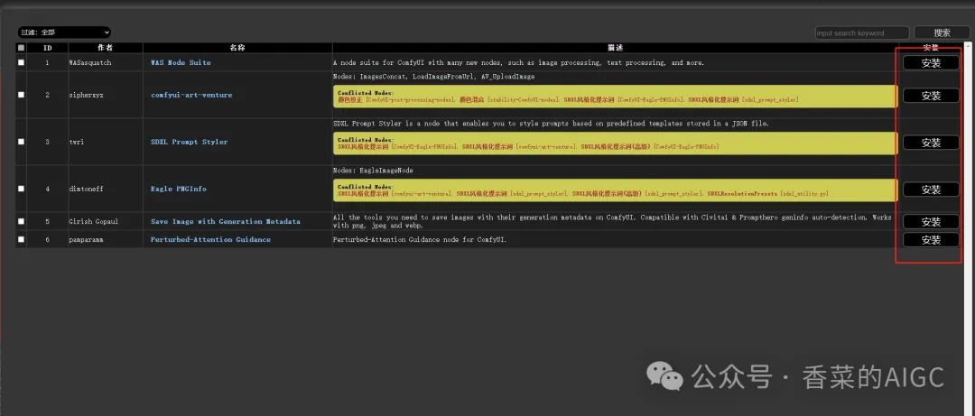Check the box for comfyui-art-venture row
Image resolution: width=975 pixels, height=416 pixels.
click(21, 95)
